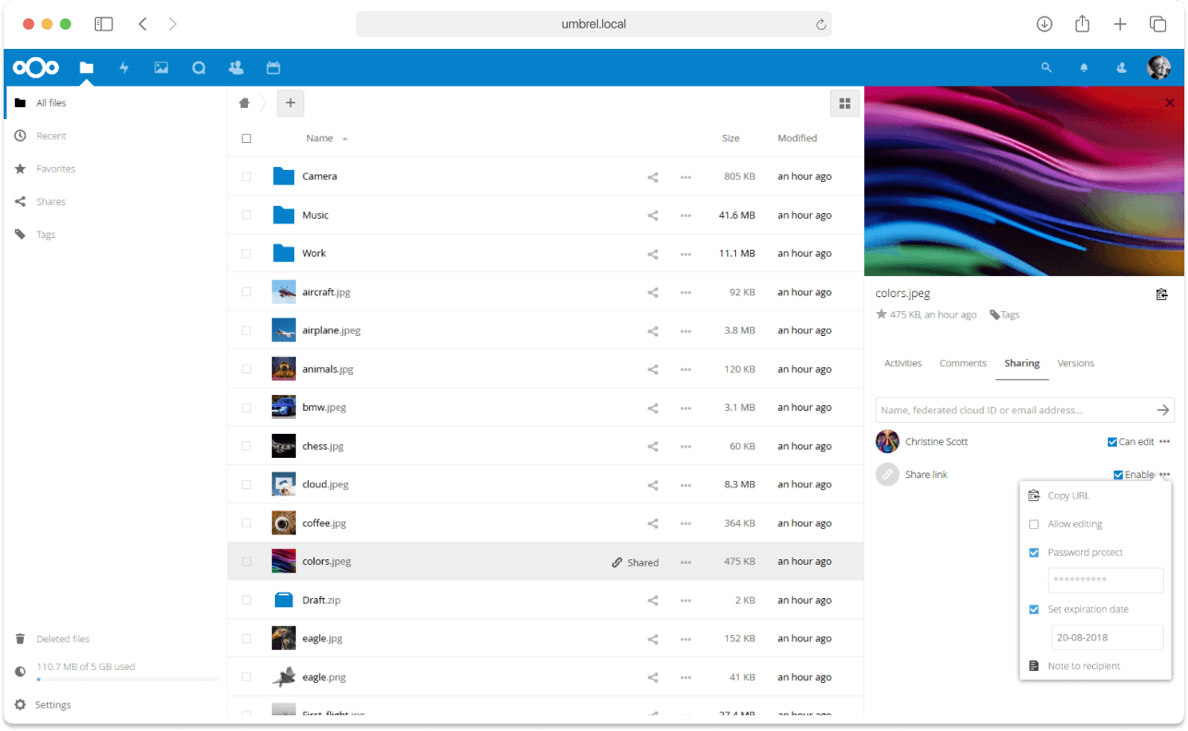Share the Camera folder
Image resolution: width=1188 pixels, height=731 pixels.
(653, 176)
